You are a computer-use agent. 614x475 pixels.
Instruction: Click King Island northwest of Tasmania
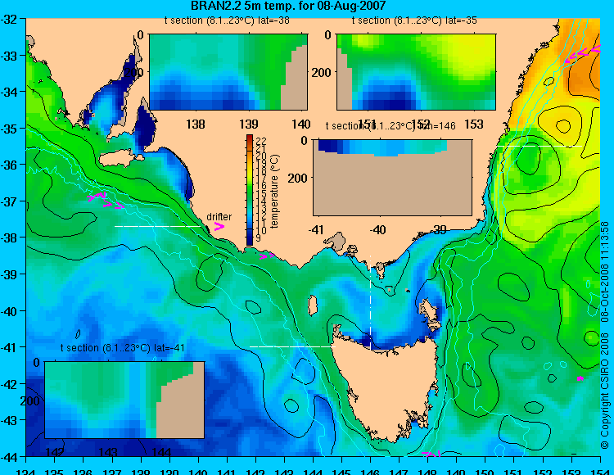pos(313,305)
